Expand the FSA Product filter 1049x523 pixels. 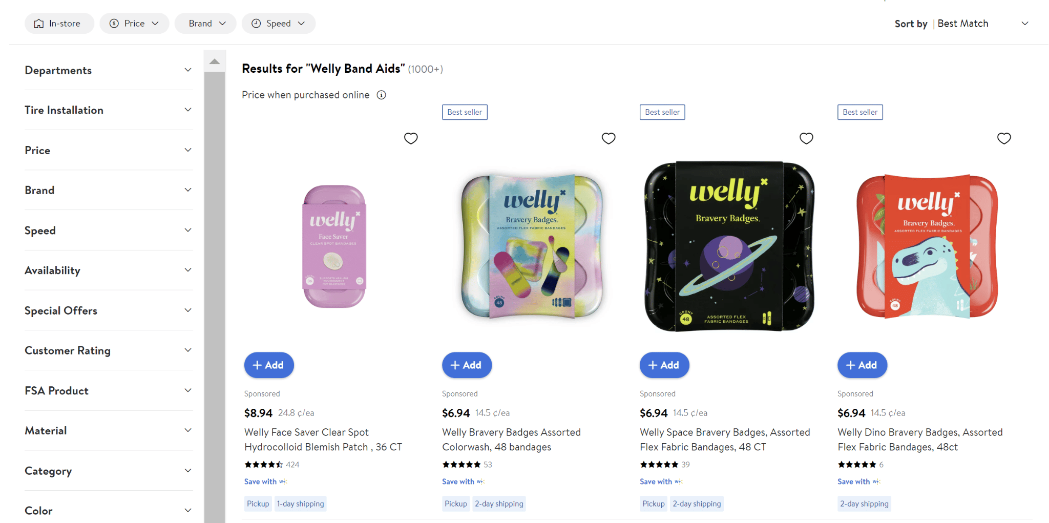109,391
